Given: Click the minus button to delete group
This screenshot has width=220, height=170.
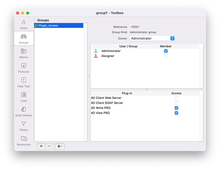Looking at the screenshot, I should pos(49,146).
